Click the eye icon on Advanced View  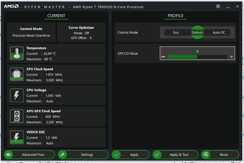coord(8,155)
